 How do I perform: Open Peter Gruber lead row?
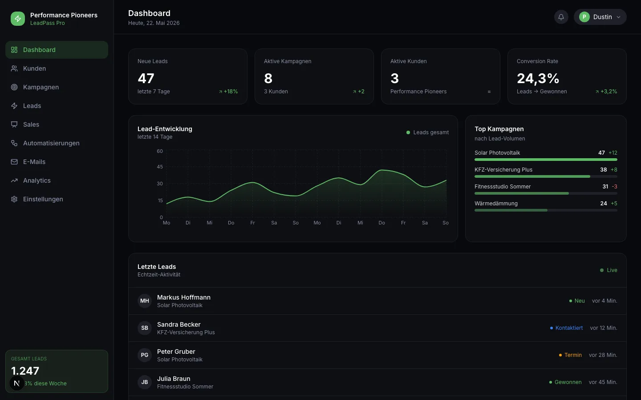point(377,355)
